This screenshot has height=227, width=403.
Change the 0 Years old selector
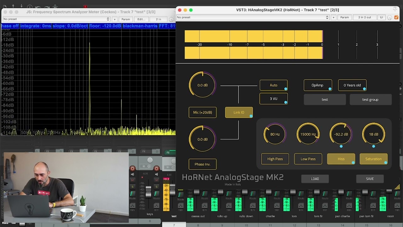(x=352, y=85)
